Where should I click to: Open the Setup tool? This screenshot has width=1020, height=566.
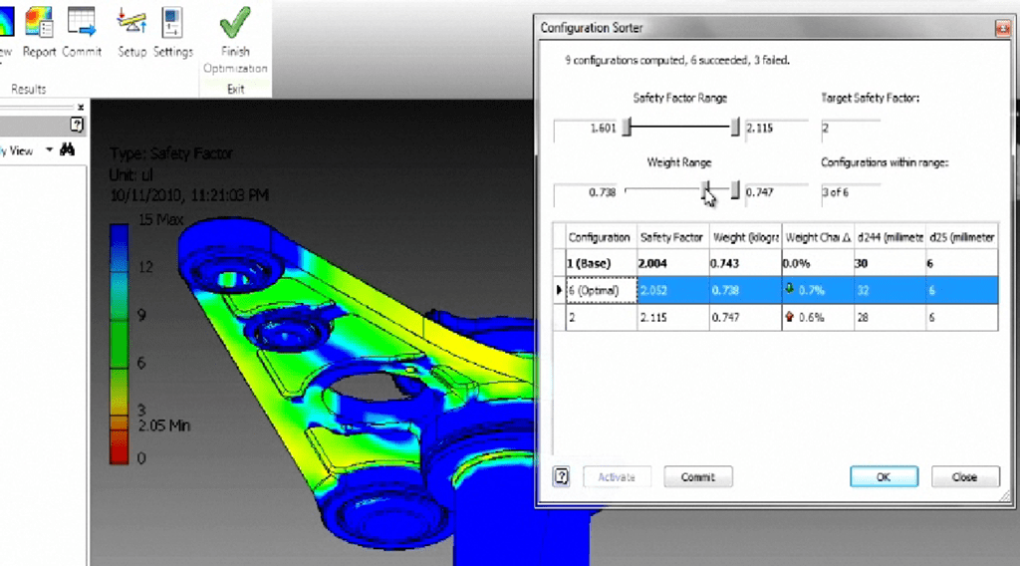tap(132, 31)
